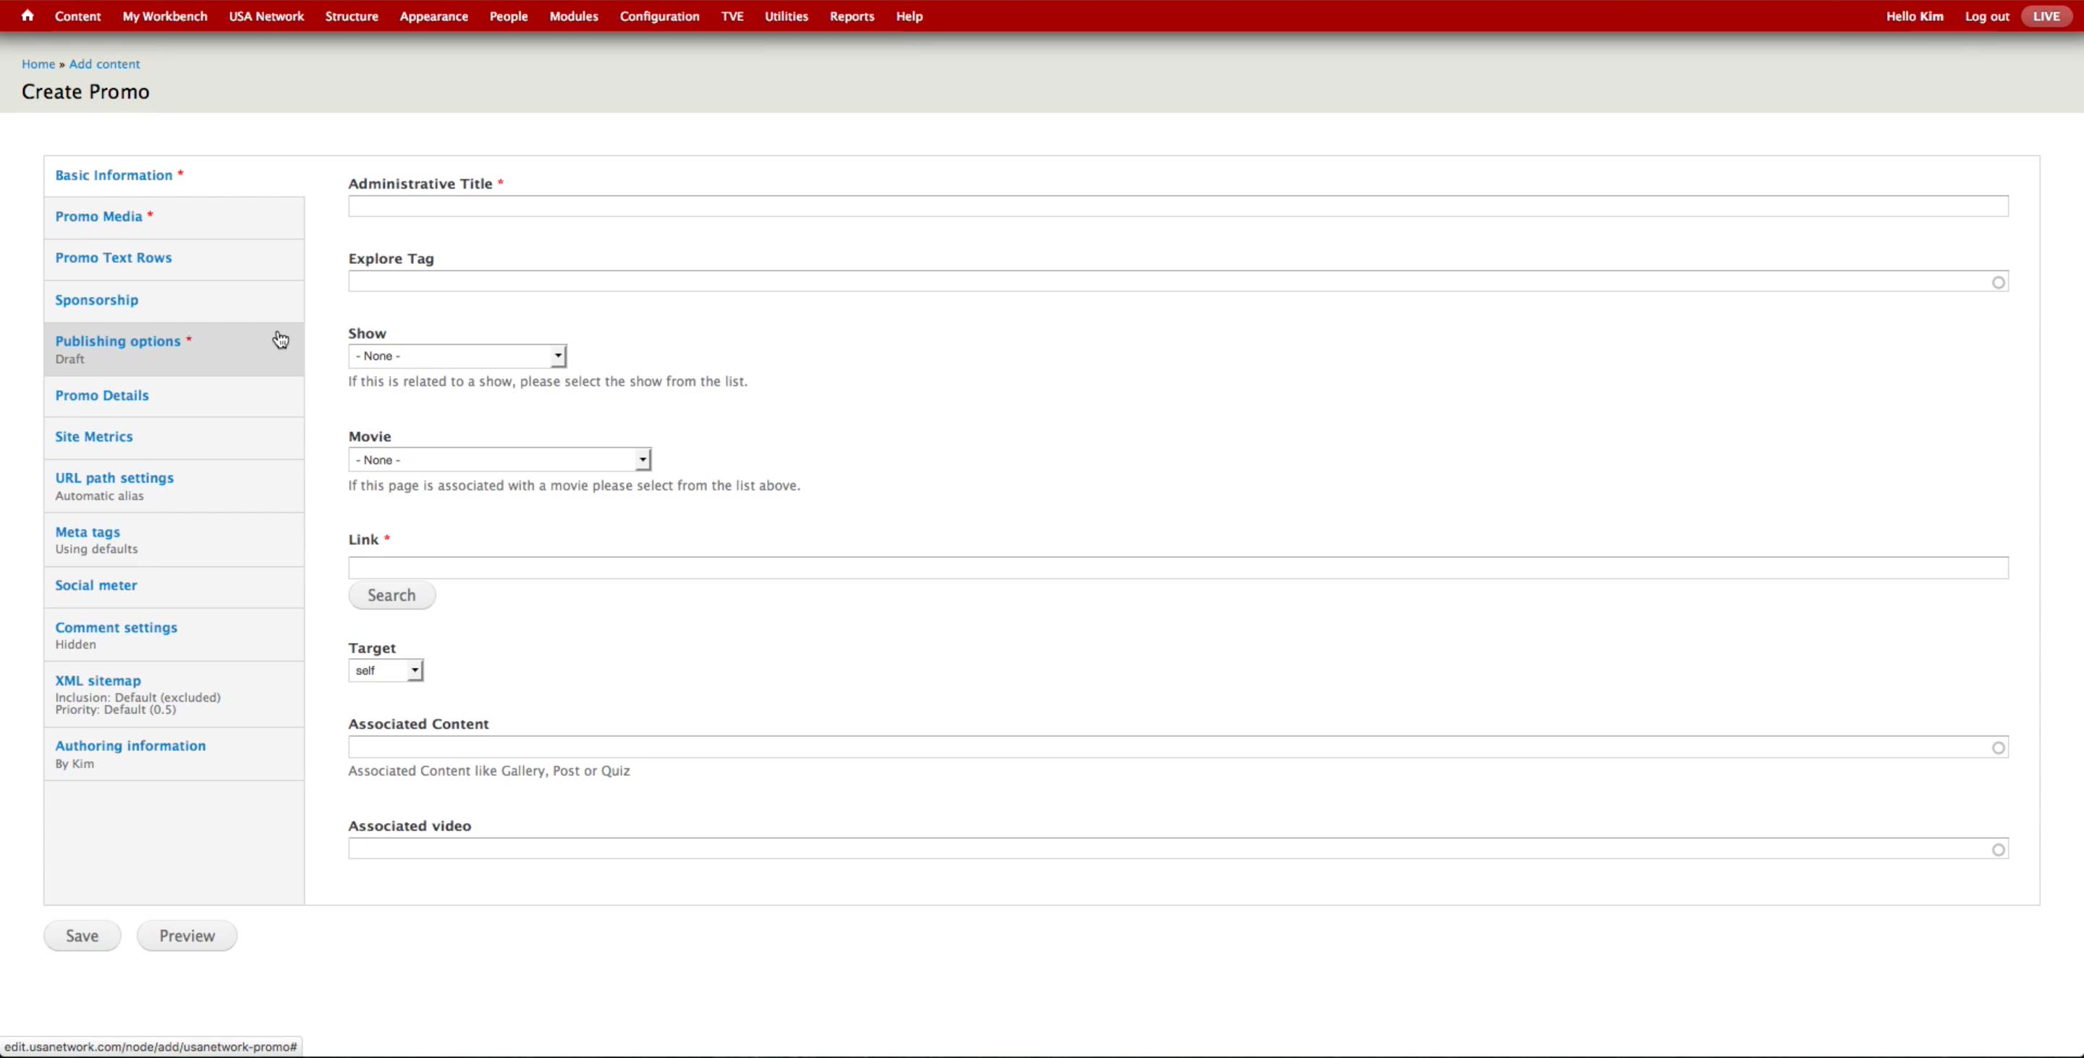This screenshot has height=1058, width=2084.
Task: Click the Preview button
Action: point(187,935)
